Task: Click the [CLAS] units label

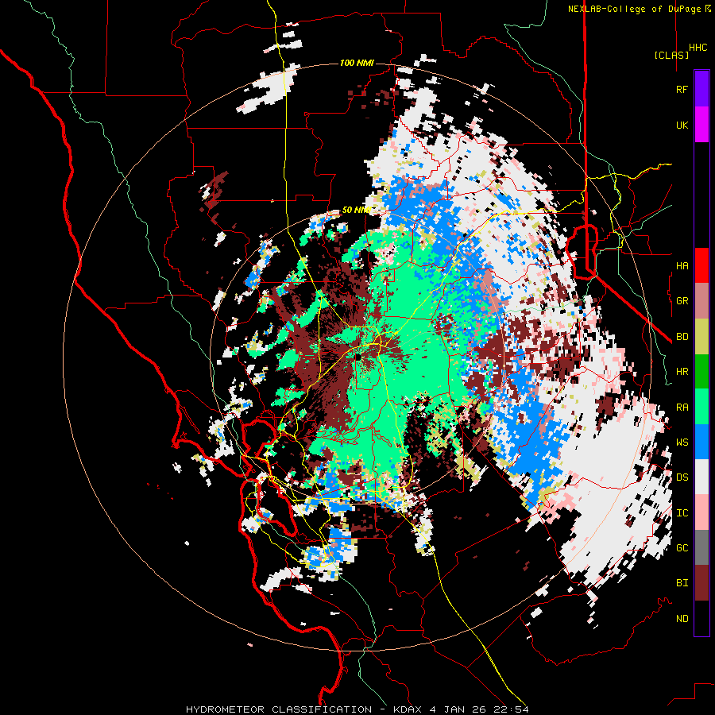Action: [x=671, y=55]
